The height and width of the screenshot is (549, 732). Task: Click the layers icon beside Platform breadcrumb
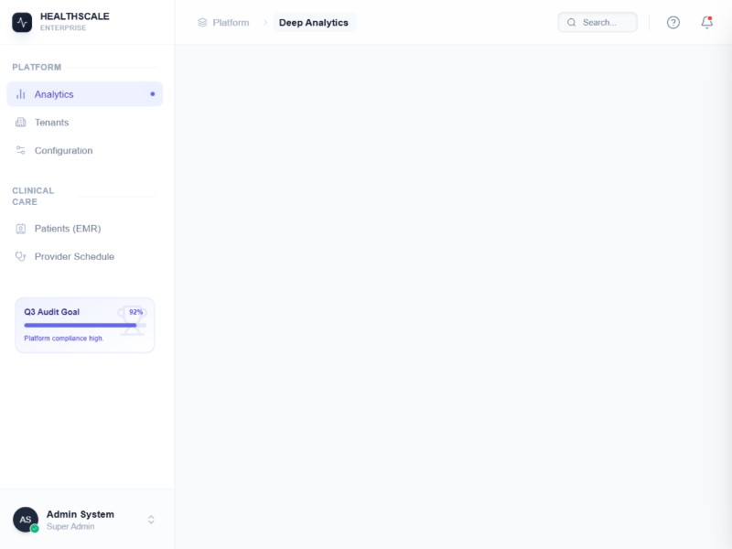(202, 23)
